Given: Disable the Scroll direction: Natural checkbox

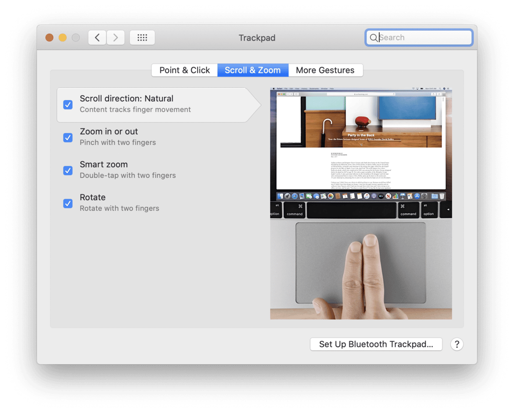Looking at the screenshot, I should [68, 104].
